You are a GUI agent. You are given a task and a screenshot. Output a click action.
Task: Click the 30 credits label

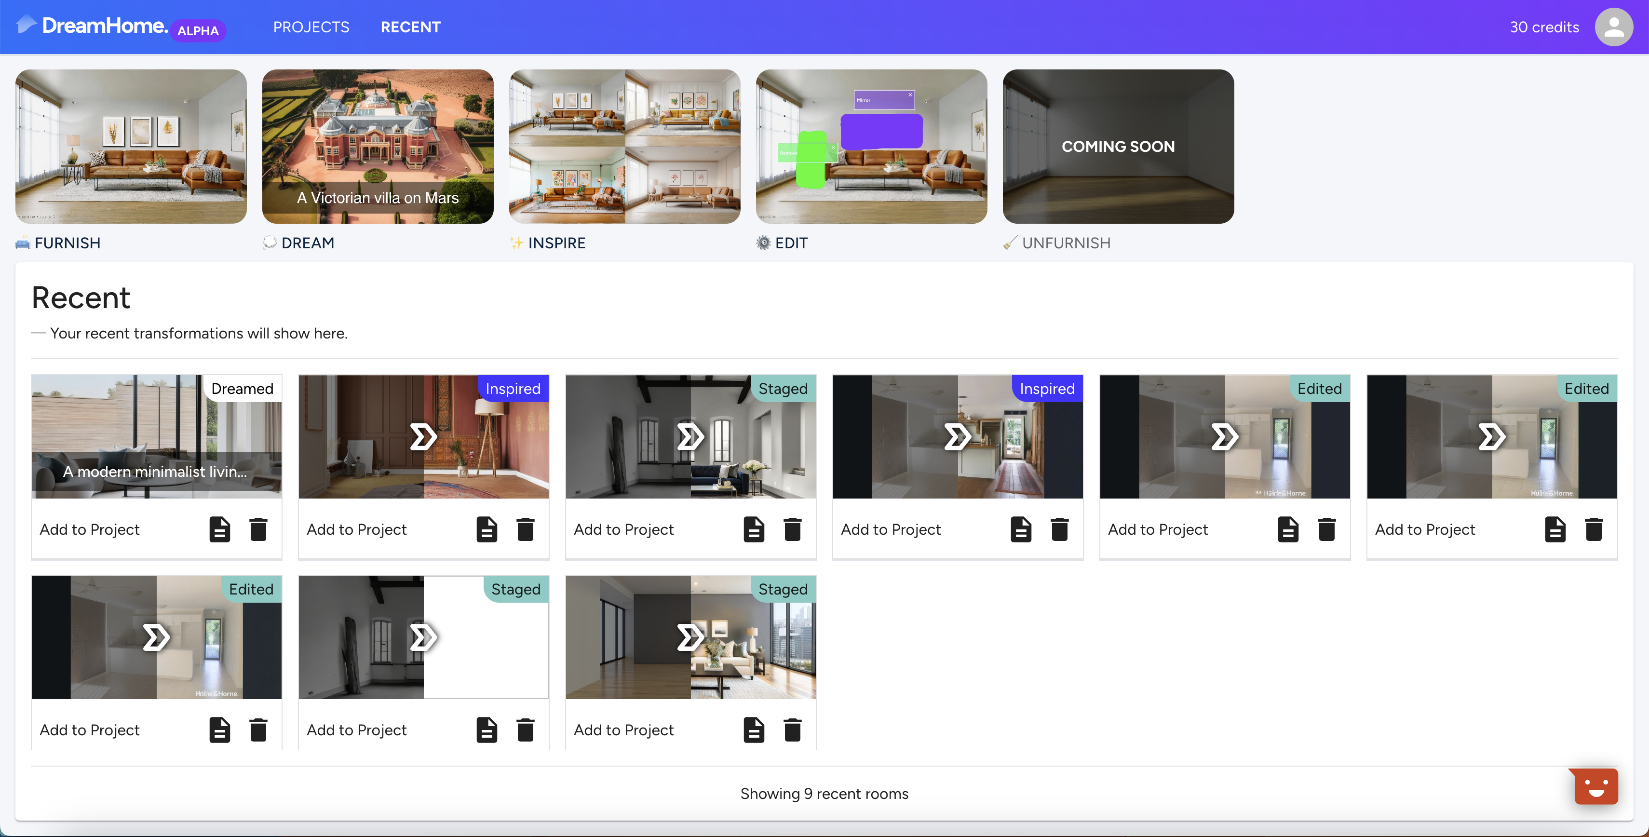click(x=1544, y=27)
